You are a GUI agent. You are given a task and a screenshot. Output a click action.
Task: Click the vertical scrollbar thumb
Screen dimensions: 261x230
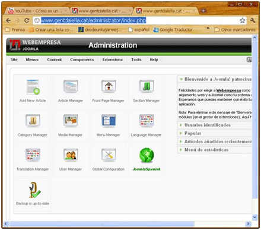coord(254,119)
